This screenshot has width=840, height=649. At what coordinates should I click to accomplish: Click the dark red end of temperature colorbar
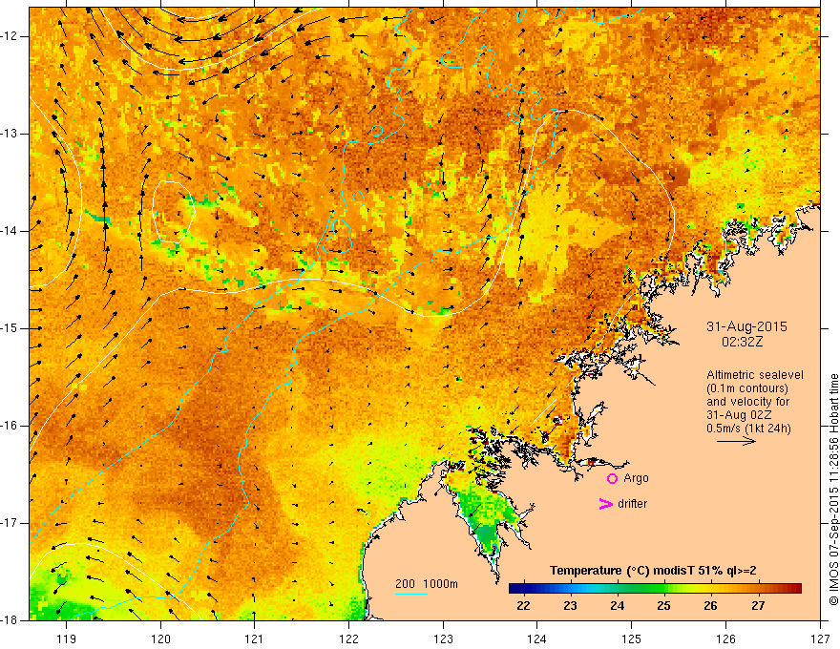(x=794, y=588)
